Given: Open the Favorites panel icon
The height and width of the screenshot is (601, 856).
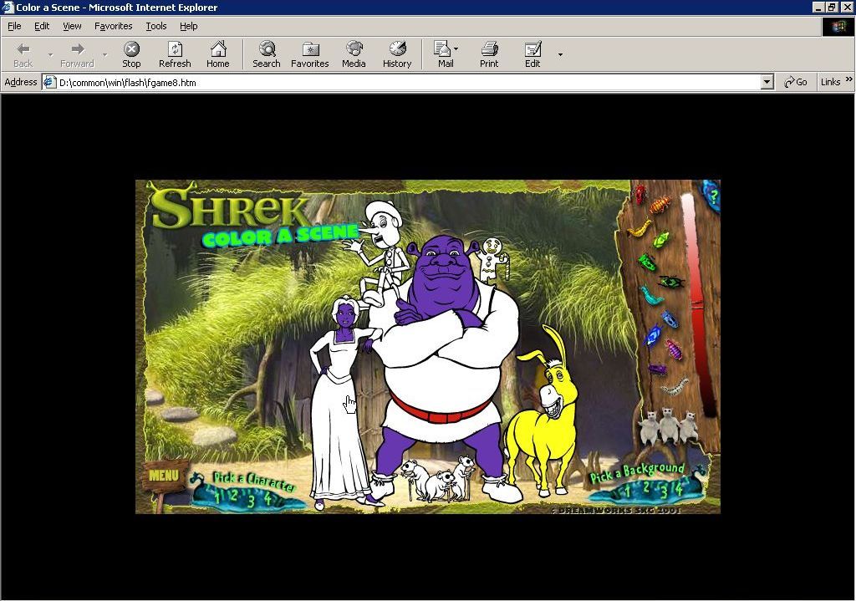Looking at the screenshot, I should [x=309, y=53].
